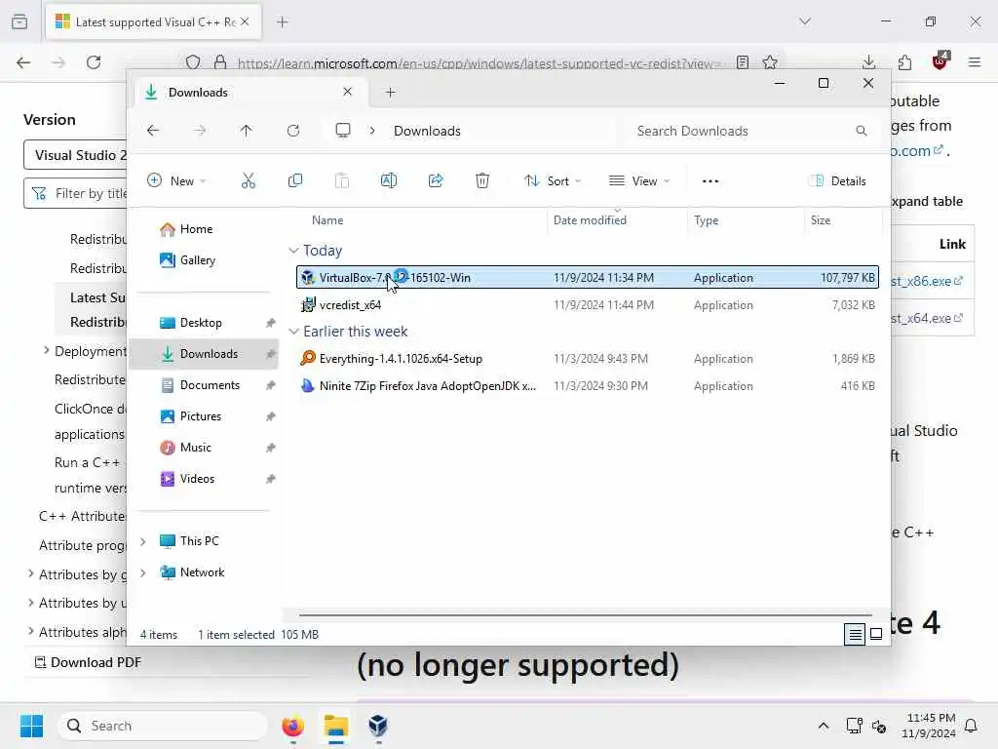Select the Everything-1.4.1.1026.x64-Setup file
Image resolution: width=998 pixels, height=749 pixels.
tap(588, 359)
